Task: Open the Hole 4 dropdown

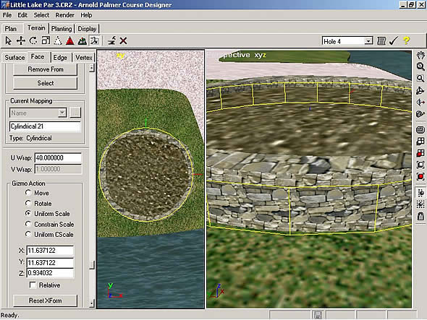Action: [368, 41]
